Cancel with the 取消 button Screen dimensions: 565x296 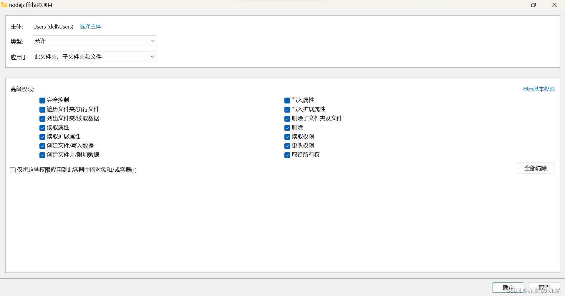click(544, 287)
